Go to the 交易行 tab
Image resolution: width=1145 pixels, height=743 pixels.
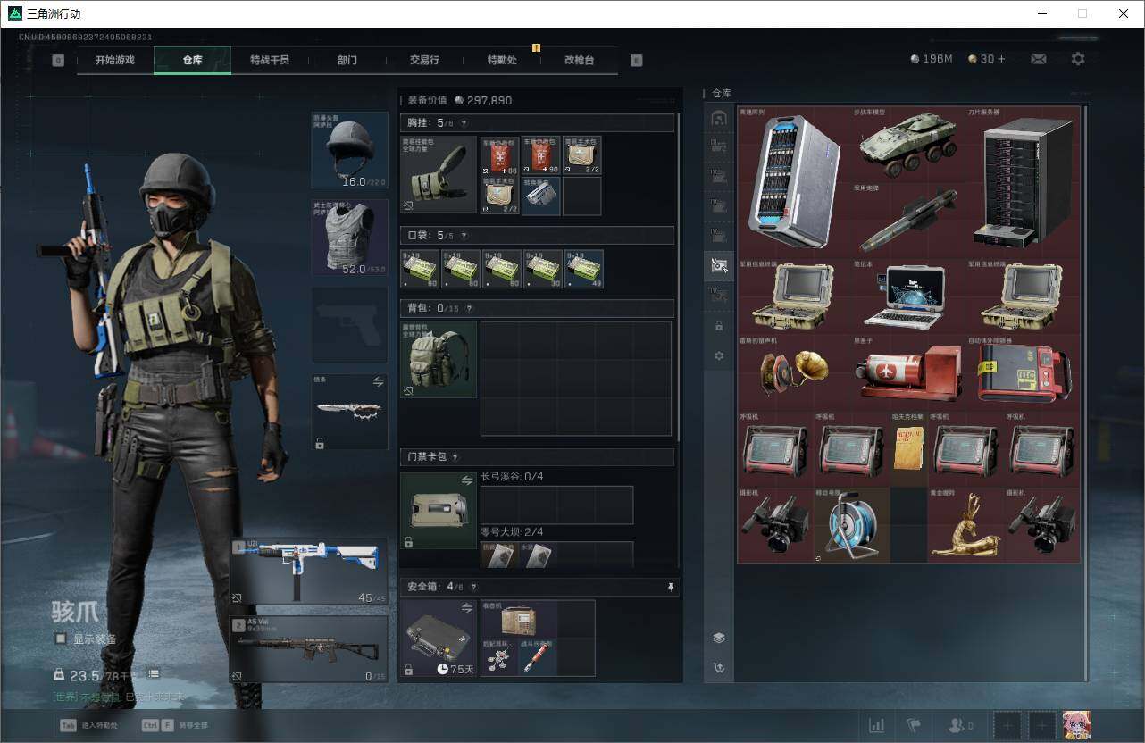[x=424, y=60]
